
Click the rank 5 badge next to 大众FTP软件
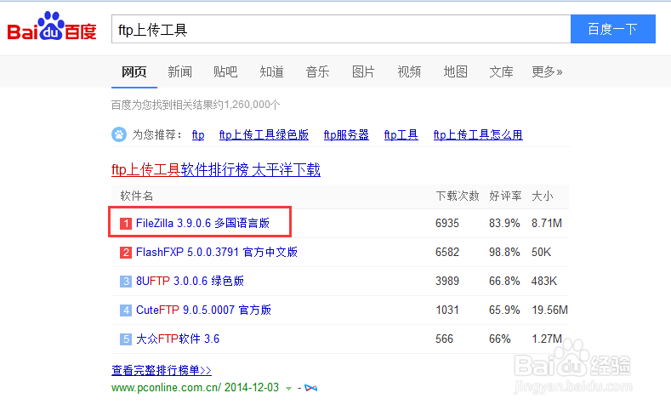[125, 339]
